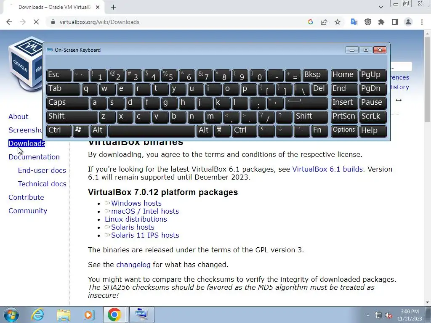The height and width of the screenshot is (323, 431).
Task: Open the Community sidebar link
Action: click(x=28, y=211)
